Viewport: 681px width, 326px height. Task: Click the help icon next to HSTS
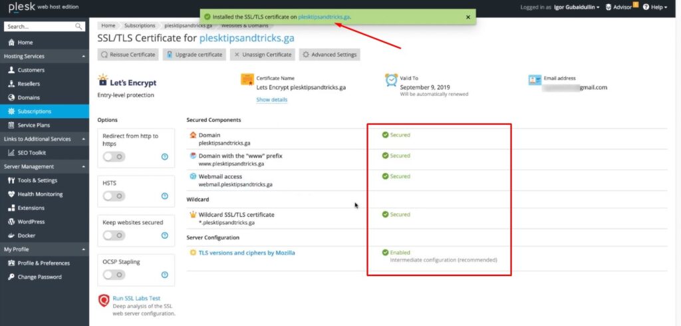point(164,196)
